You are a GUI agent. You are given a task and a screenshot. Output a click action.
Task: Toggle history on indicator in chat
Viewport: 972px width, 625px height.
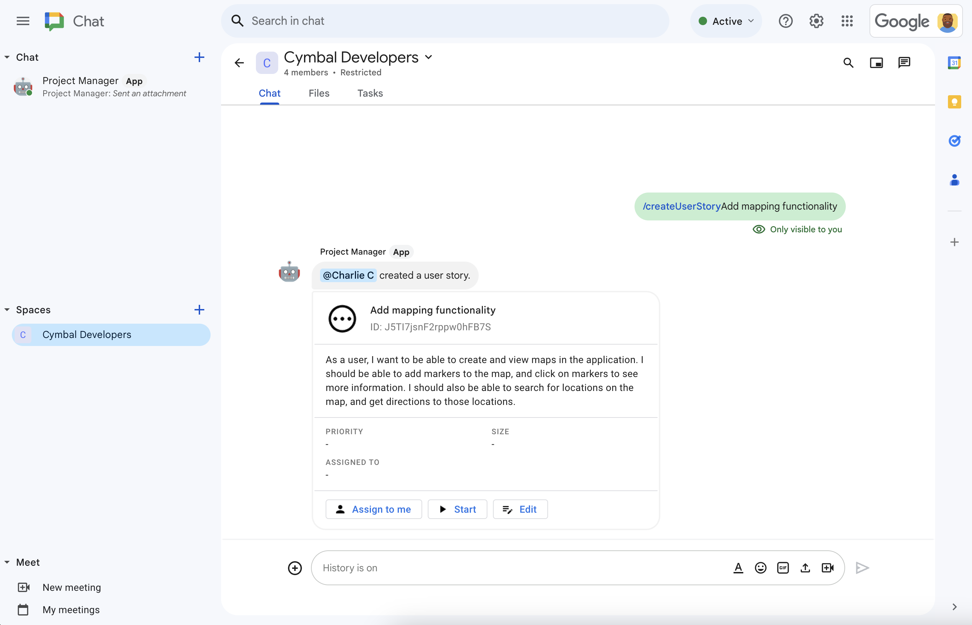coord(350,567)
